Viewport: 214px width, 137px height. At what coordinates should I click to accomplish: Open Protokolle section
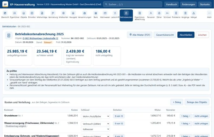(176, 15)
